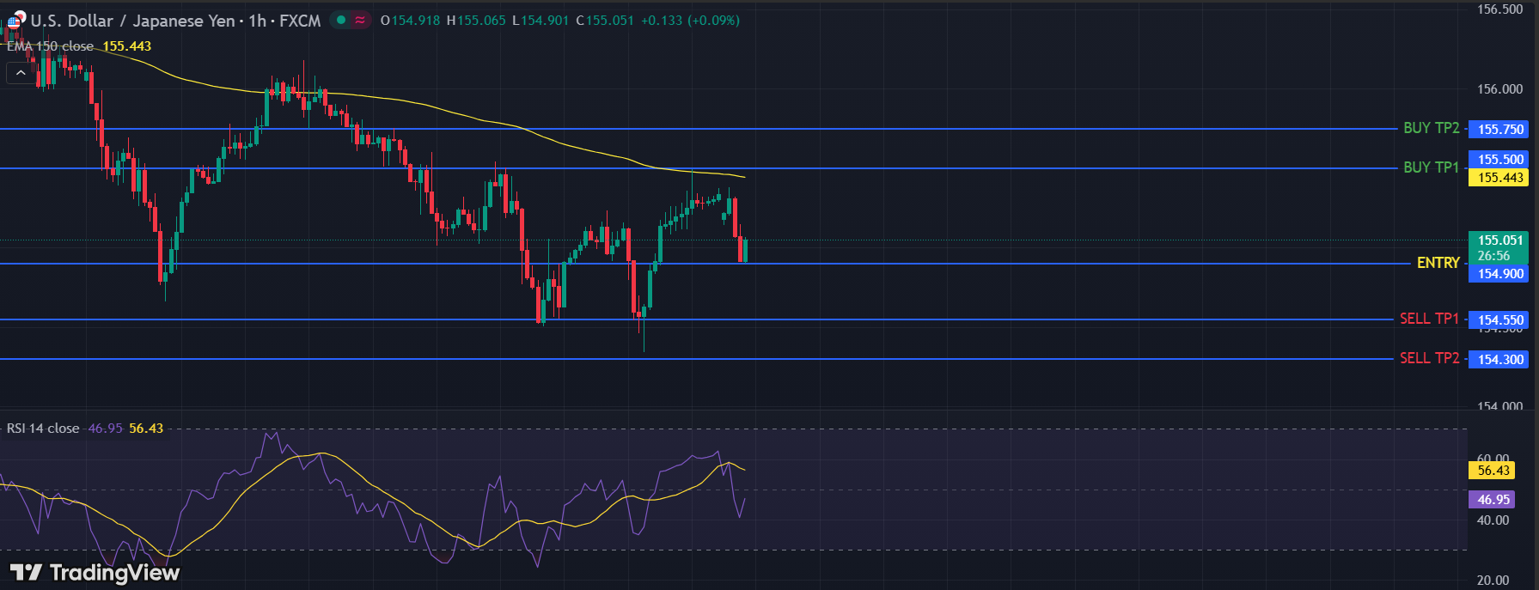Select the EMA 150 close indicator legend
Viewport: 1539px width, 590px height.
tap(50, 46)
